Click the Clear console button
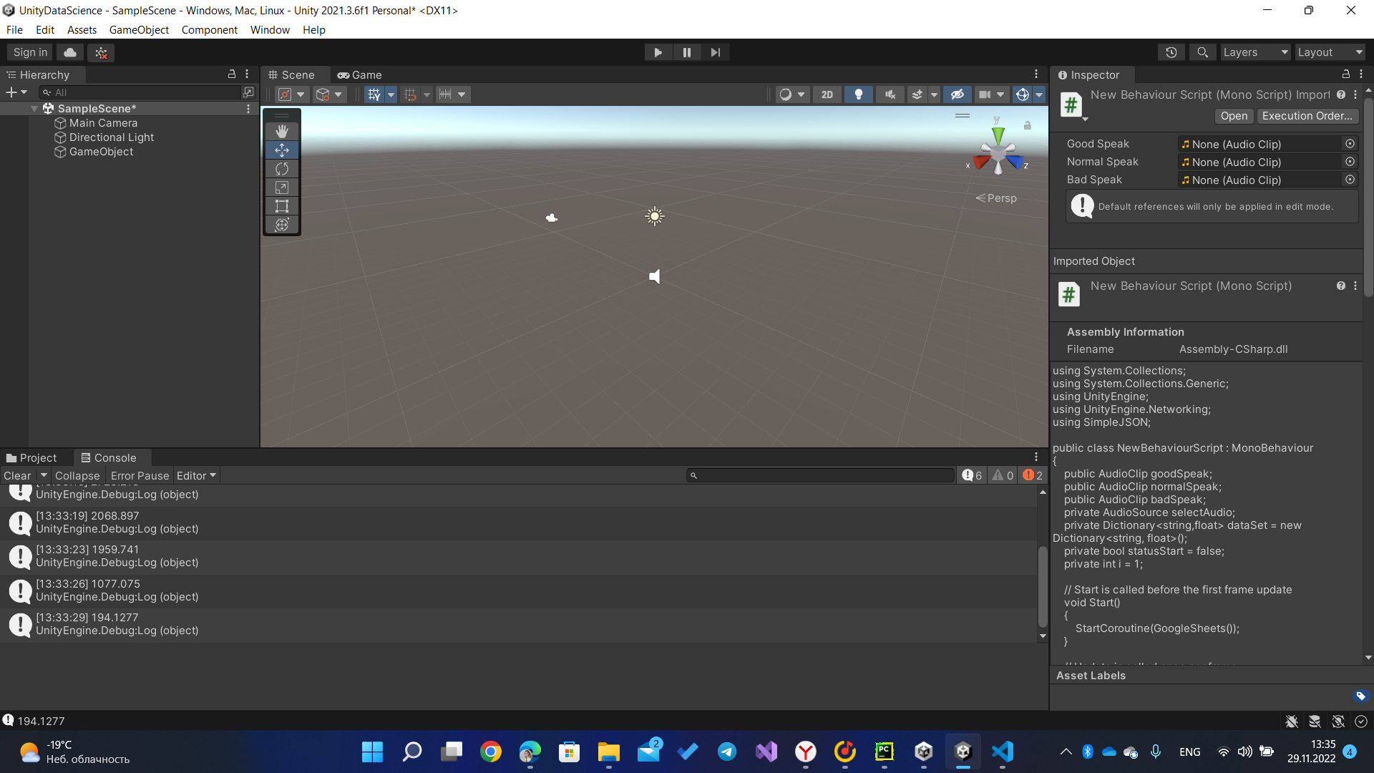The height and width of the screenshot is (773, 1374). 17,475
